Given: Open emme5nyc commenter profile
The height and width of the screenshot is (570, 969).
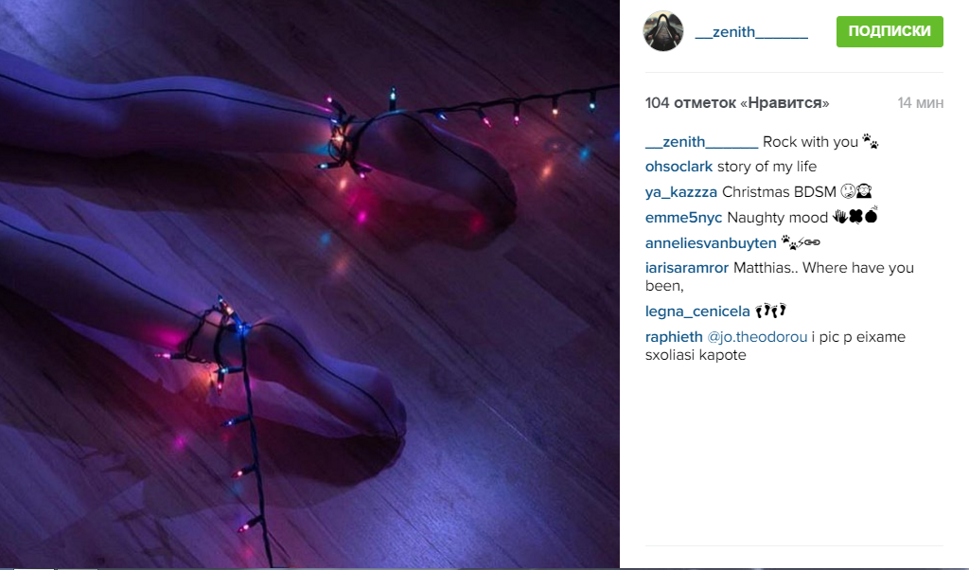Looking at the screenshot, I should coord(683,218).
